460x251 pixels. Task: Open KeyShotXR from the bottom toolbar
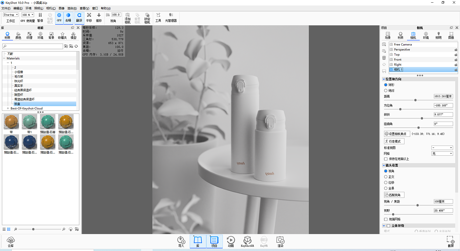coord(247,241)
